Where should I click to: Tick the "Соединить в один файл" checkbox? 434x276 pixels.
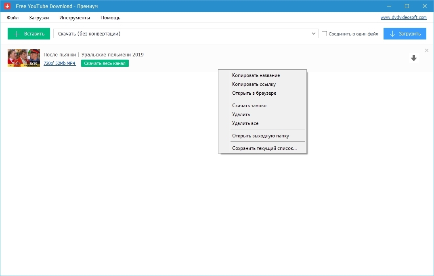tap(325, 34)
